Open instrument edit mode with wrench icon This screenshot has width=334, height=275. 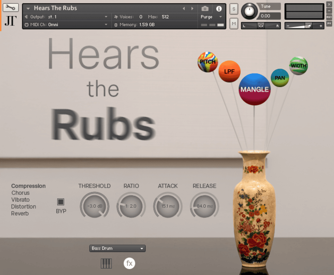(10, 8)
